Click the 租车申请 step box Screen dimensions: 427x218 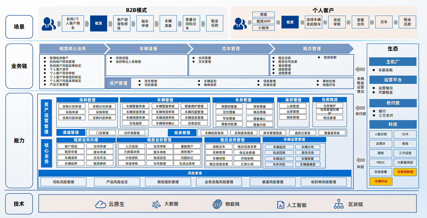[145, 23]
